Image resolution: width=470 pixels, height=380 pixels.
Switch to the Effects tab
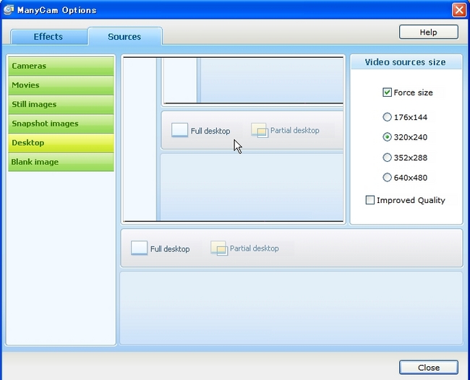click(x=48, y=37)
